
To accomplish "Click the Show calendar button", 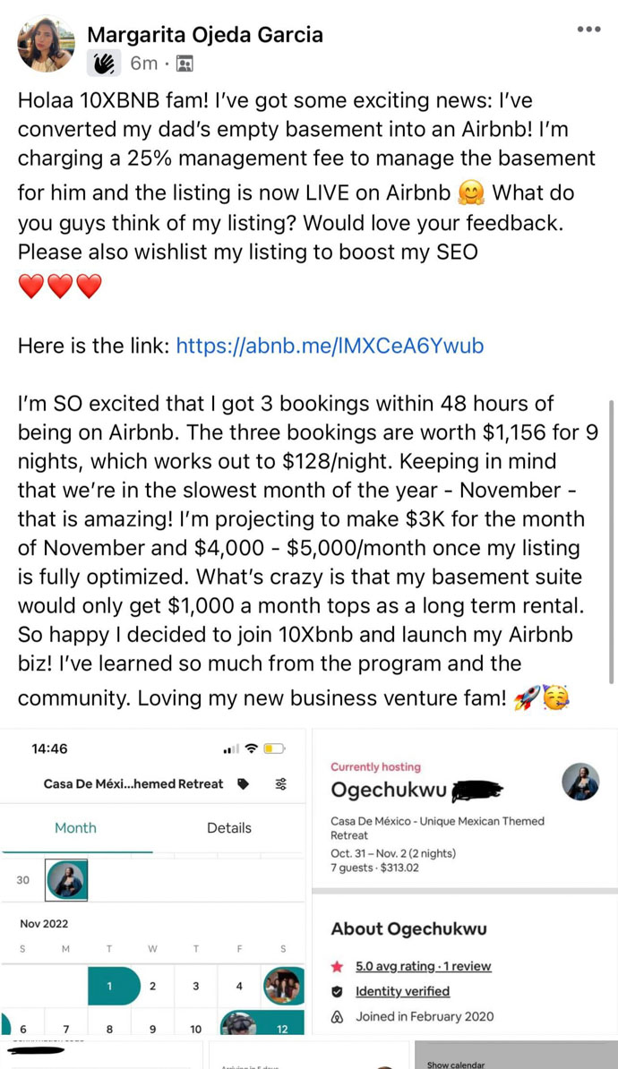I will (455, 1065).
